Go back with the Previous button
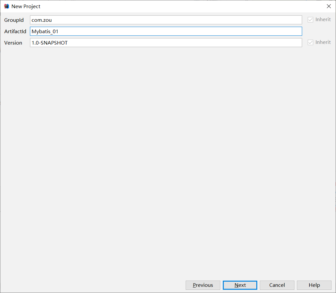Viewport: 336px width, 293px height. [x=203, y=285]
